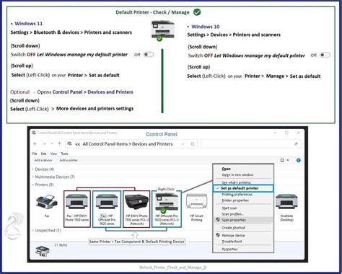Open the address bar history dropdown
Screen dimensions: 342x274
183,144
